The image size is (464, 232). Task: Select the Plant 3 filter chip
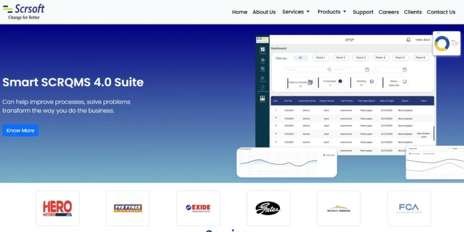pyautogui.click(x=361, y=58)
